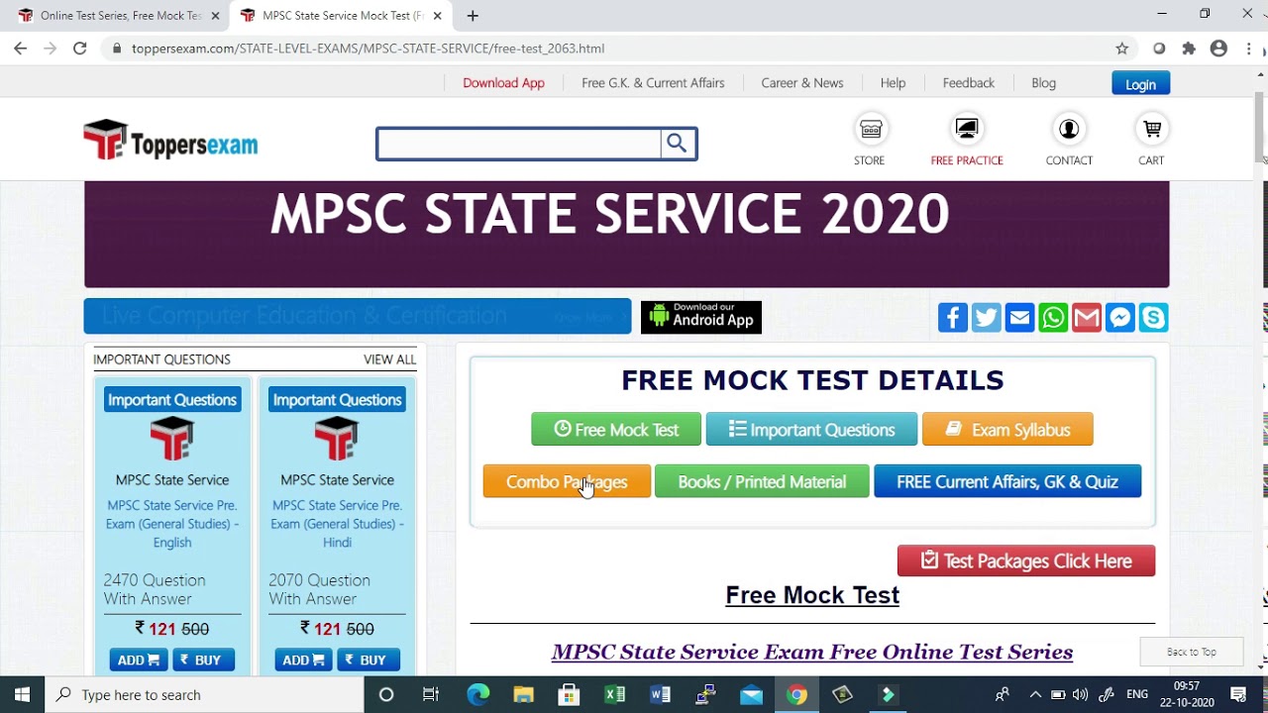Reload the page
The height and width of the screenshot is (713, 1268).
[x=79, y=49]
